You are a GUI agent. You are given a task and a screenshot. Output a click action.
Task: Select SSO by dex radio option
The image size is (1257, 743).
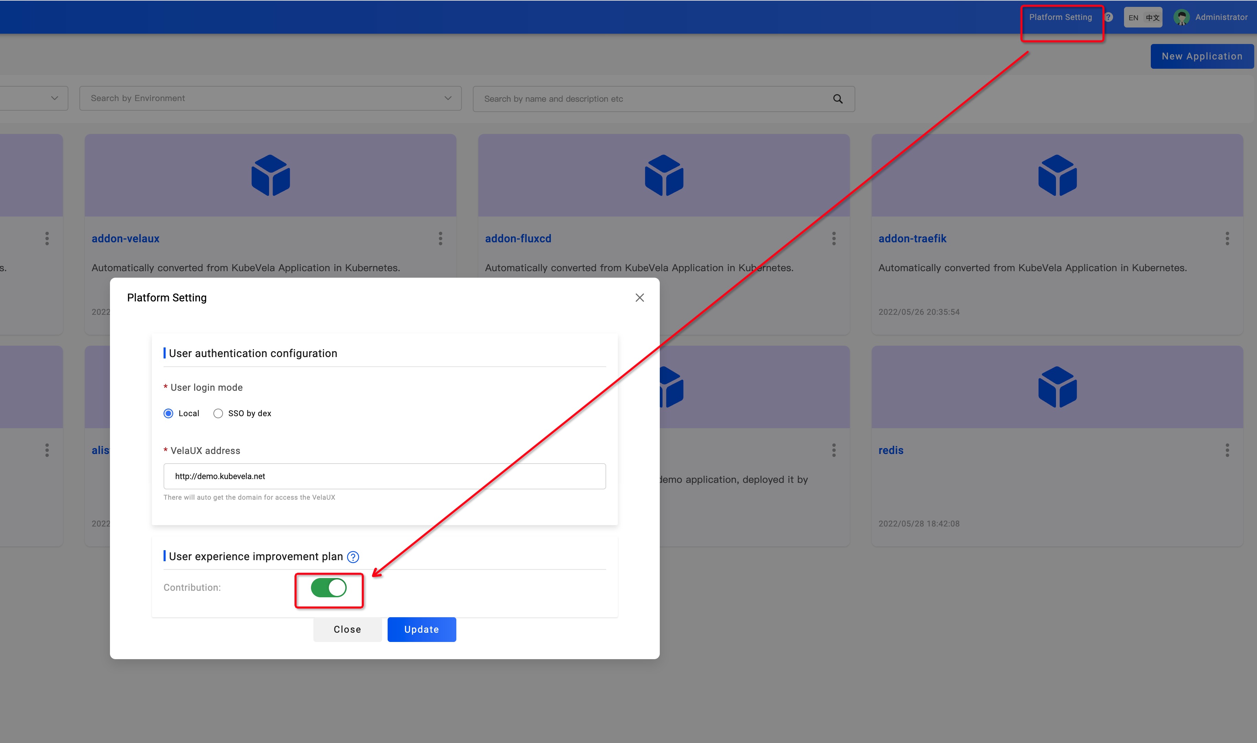(218, 413)
